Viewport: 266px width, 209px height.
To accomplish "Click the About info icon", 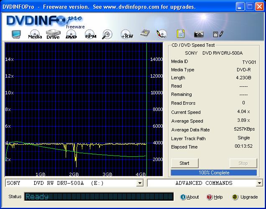I will [x=183, y=197].
